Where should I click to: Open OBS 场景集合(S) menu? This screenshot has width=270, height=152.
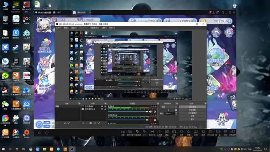click(95, 28)
